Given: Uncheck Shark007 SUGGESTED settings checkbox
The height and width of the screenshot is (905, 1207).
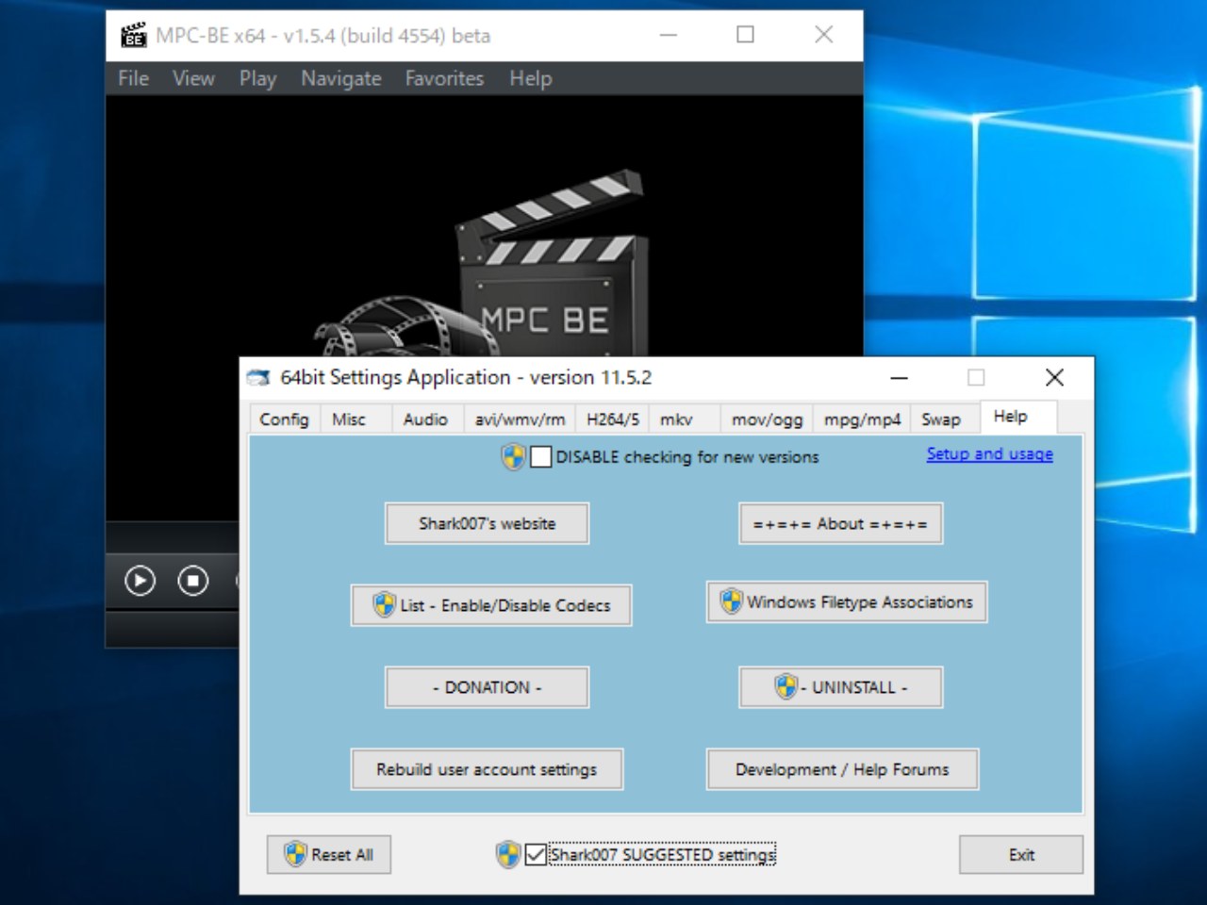Looking at the screenshot, I should (536, 855).
